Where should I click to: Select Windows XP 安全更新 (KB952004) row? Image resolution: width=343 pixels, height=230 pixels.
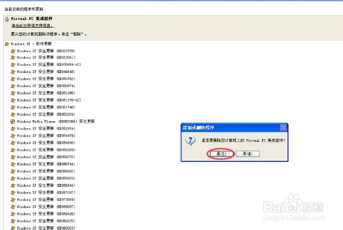tap(43, 114)
